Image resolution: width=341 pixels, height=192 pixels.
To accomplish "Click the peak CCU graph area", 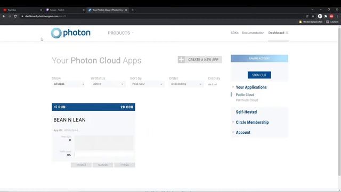I will click(x=104, y=143).
